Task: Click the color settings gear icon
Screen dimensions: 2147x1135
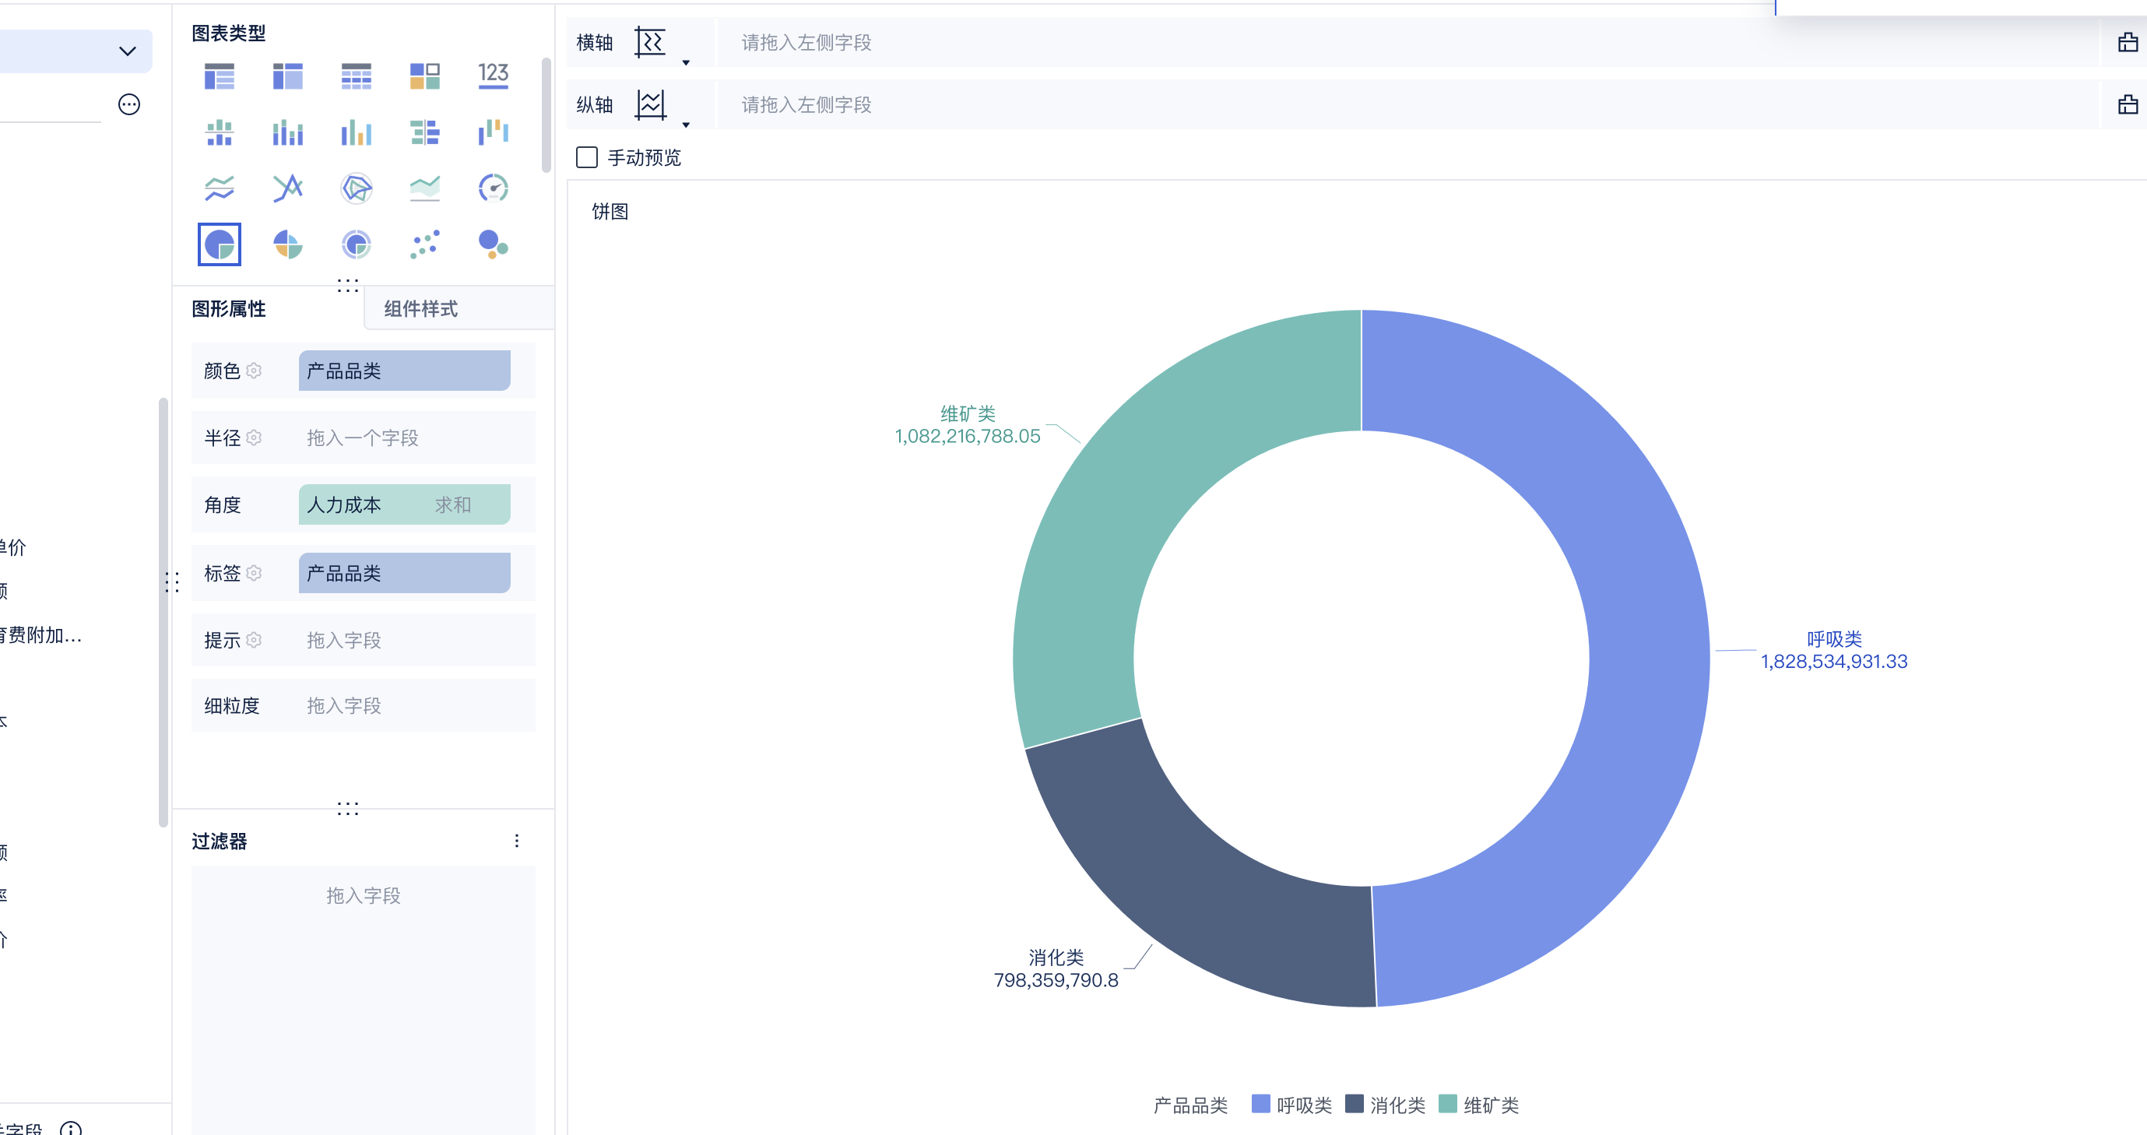Action: (255, 371)
